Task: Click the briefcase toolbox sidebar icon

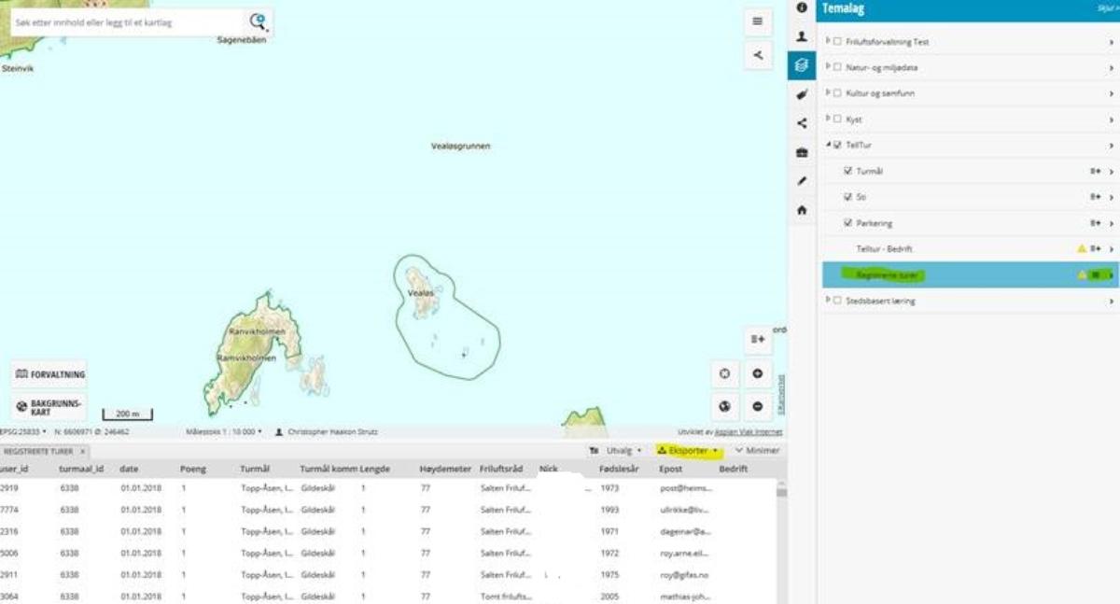Action: click(802, 152)
